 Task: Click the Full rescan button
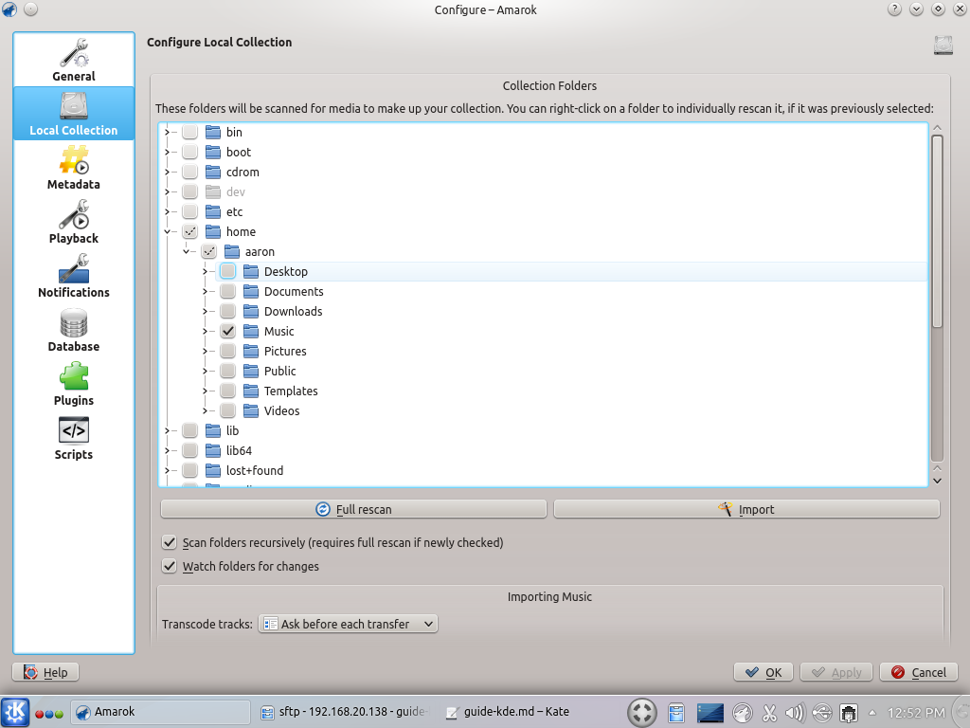353,509
